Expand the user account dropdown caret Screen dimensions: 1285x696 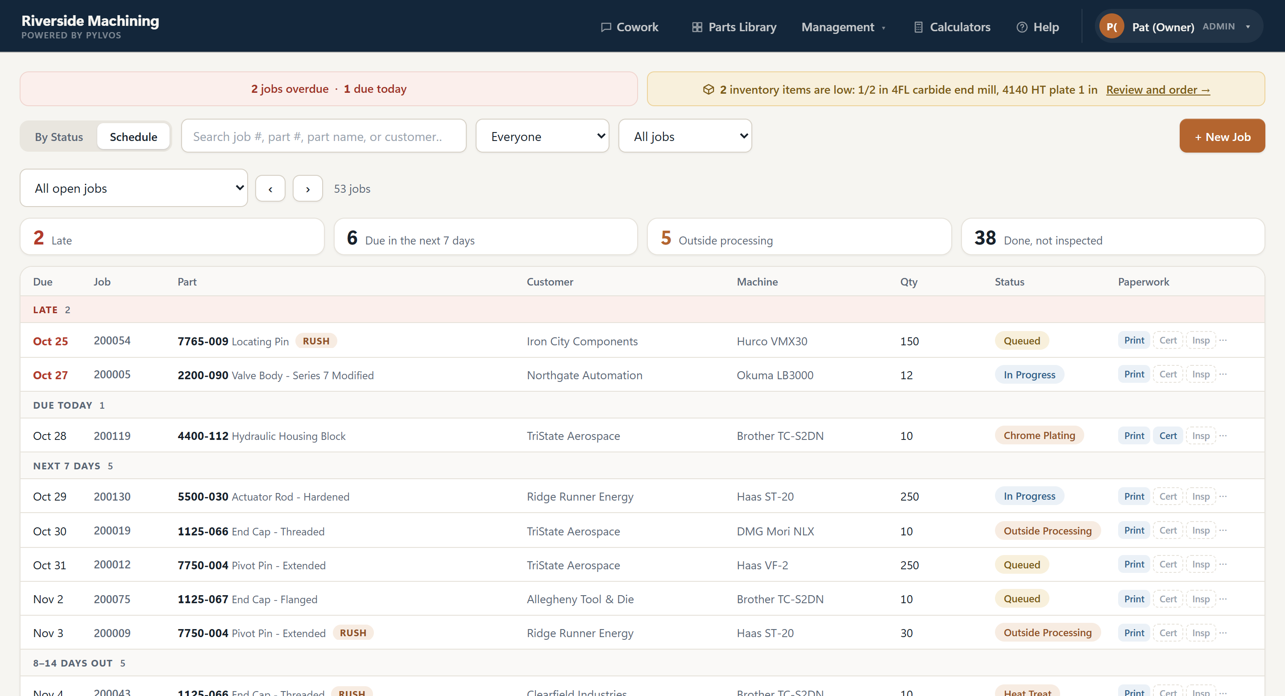click(1248, 27)
